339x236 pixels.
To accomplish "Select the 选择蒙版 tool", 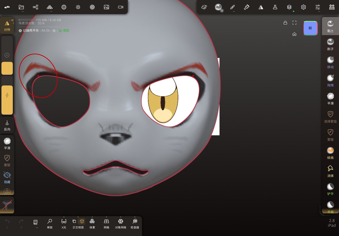I will pos(330,117).
